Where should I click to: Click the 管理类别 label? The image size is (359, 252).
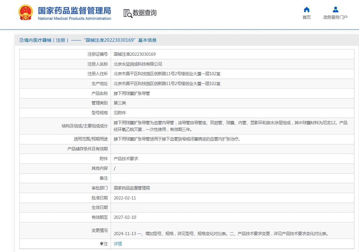(99, 103)
